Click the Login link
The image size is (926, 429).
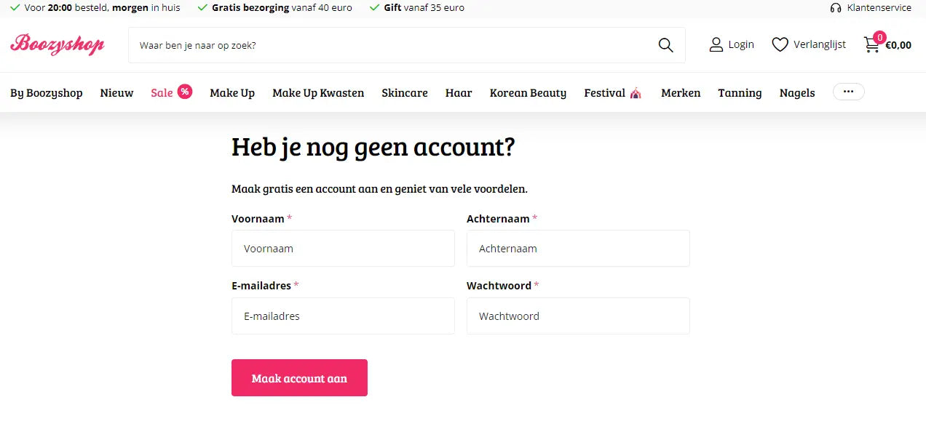741,44
